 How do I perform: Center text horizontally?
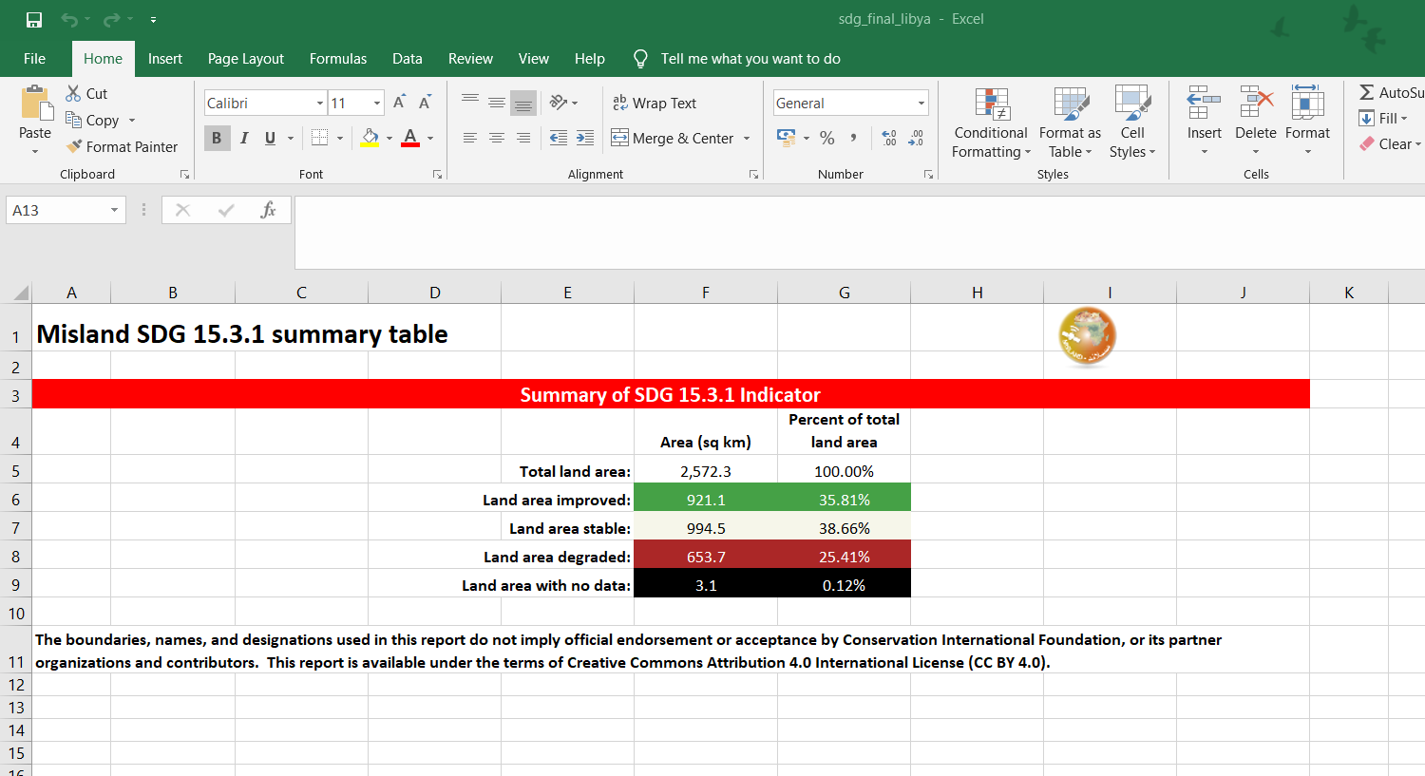tap(497, 138)
